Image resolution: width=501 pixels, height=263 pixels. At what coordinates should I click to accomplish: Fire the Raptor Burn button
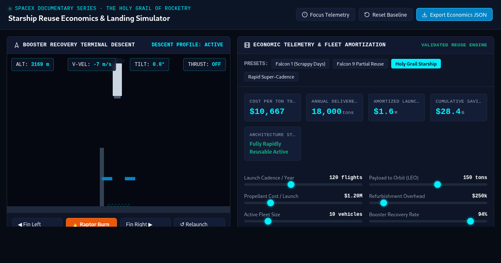click(91, 223)
